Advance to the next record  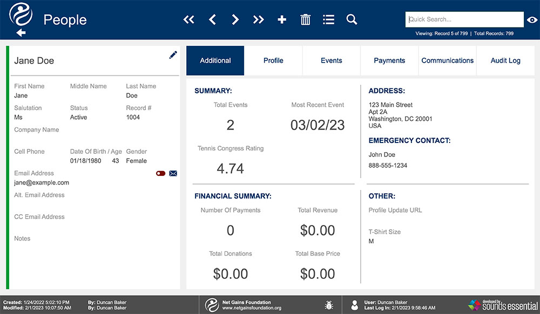(235, 19)
